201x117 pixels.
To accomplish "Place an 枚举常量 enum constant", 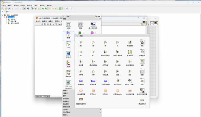I will point(93,81).
